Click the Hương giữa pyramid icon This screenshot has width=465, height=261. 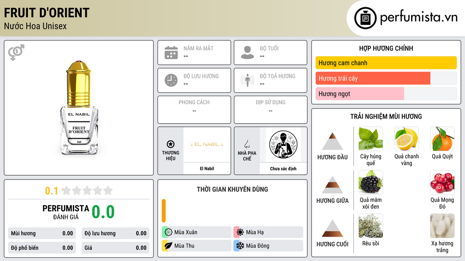332,185
